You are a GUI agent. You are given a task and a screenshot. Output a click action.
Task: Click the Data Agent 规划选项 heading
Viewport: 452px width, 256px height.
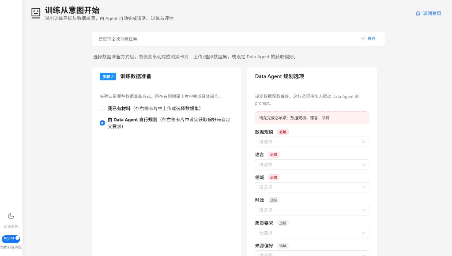(279, 76)
